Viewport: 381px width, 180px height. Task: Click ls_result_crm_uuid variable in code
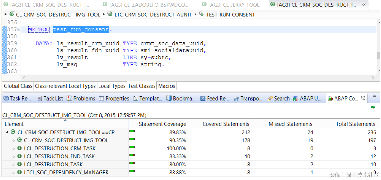tap(88, 43)
